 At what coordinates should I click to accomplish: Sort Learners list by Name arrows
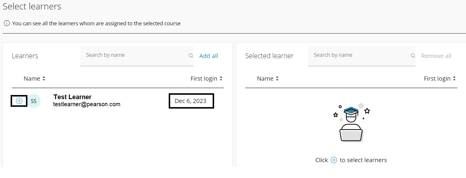pyautogui.click(x=44, y=79)
